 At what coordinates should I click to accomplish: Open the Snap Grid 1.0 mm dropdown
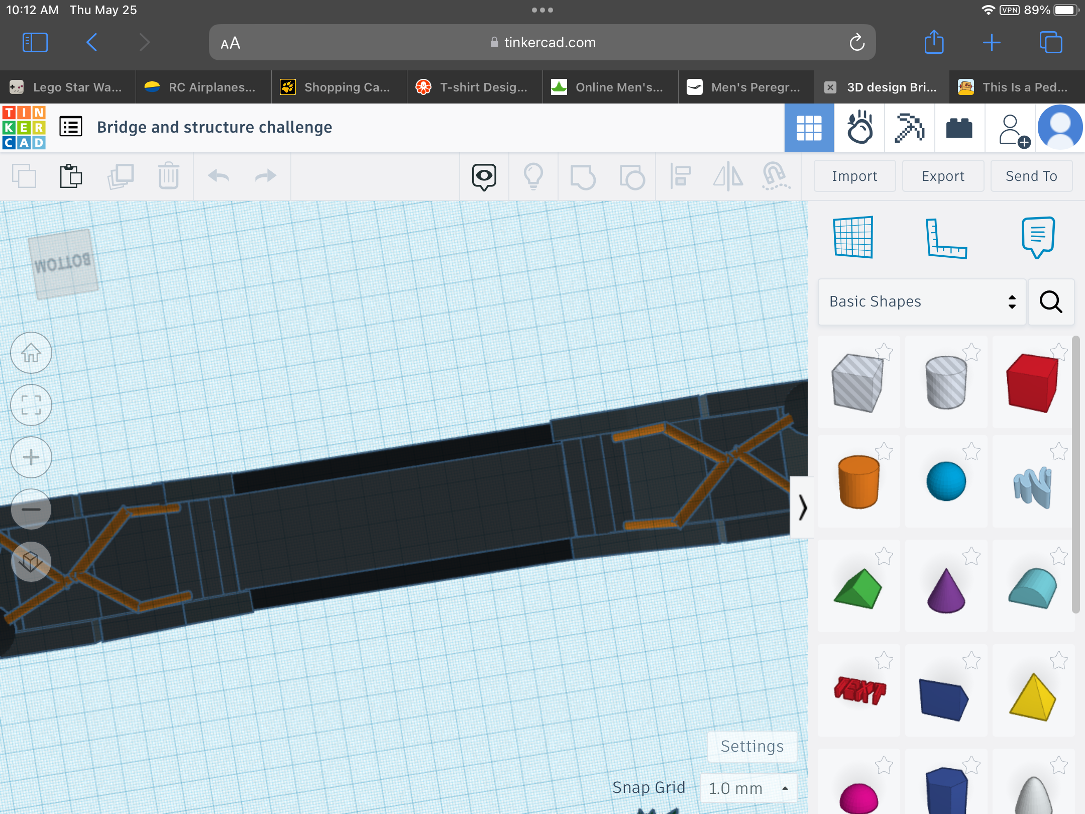coord(748,788)
